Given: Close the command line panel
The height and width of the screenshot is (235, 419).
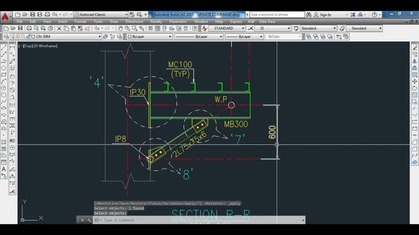Looking at the screenshot, I should point(82,220).
